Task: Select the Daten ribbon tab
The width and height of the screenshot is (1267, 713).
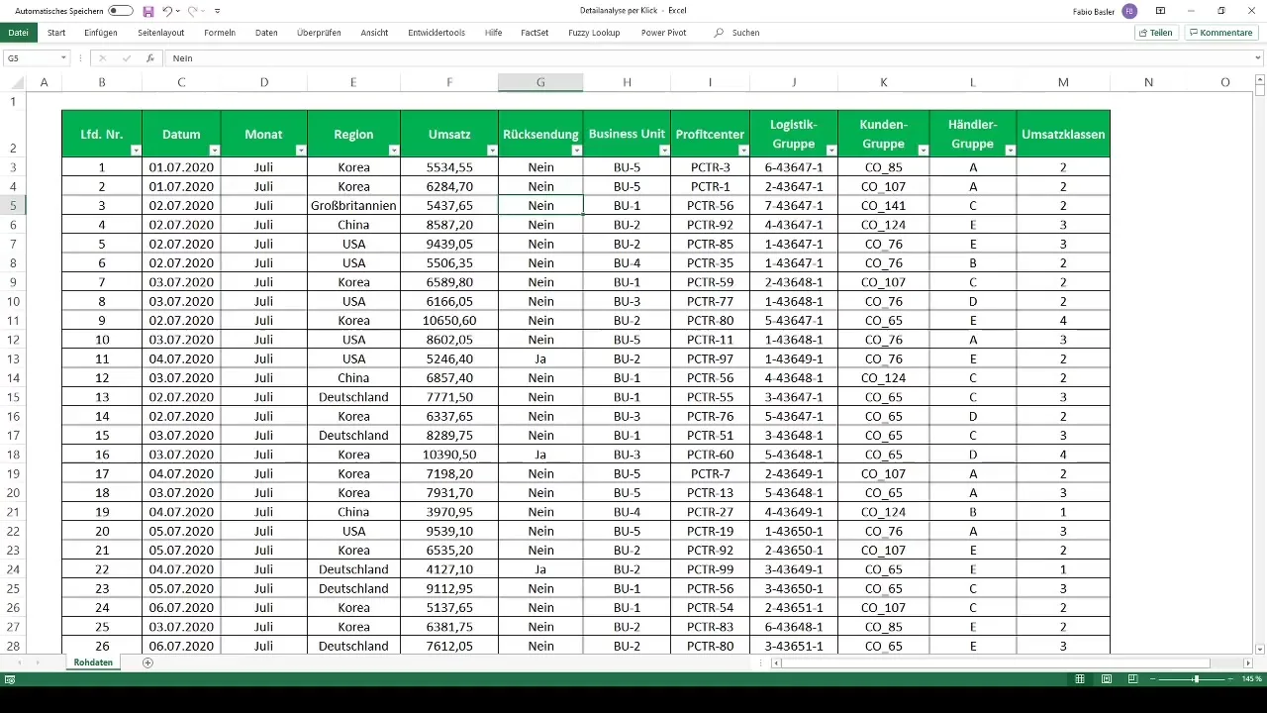Action: coord(266,33)
